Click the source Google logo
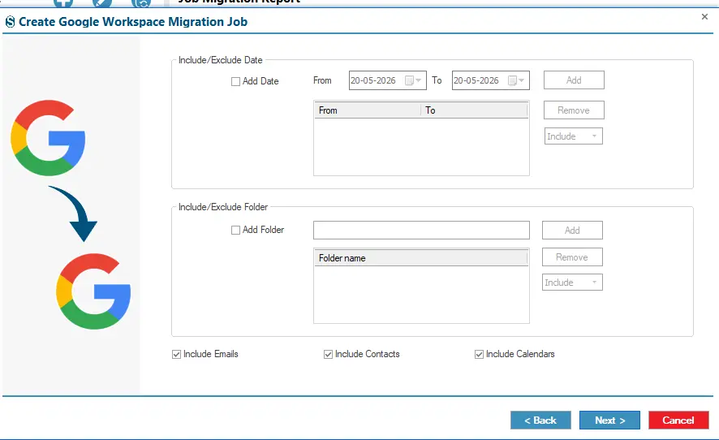Viewport: 719px width, 440px height. point(48,138)
